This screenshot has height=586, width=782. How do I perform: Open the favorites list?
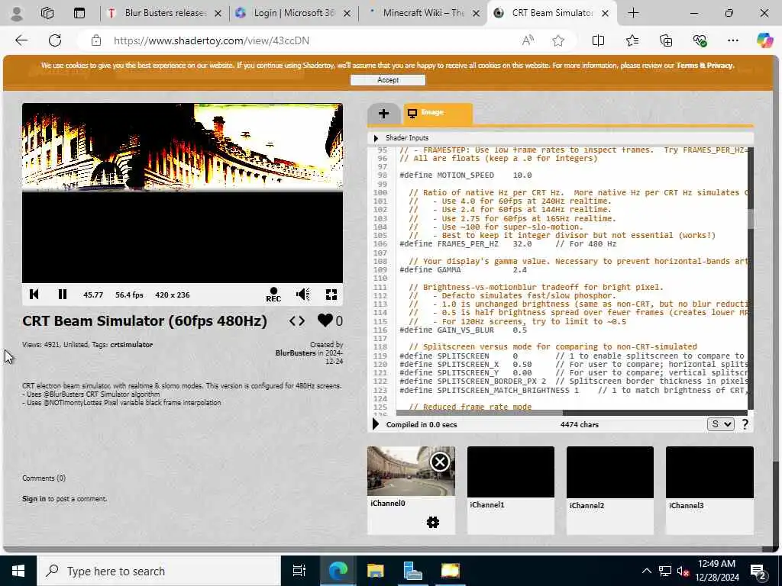tap(632, 40)
